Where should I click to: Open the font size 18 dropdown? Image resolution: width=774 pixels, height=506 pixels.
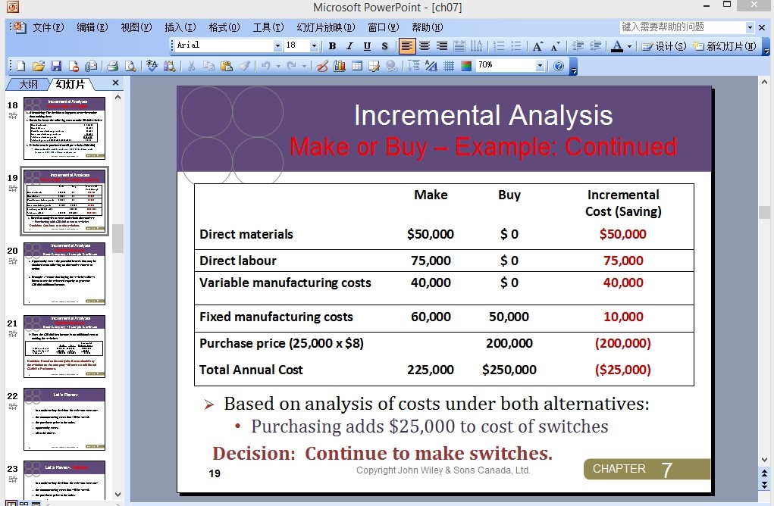[x=314, y=46]
